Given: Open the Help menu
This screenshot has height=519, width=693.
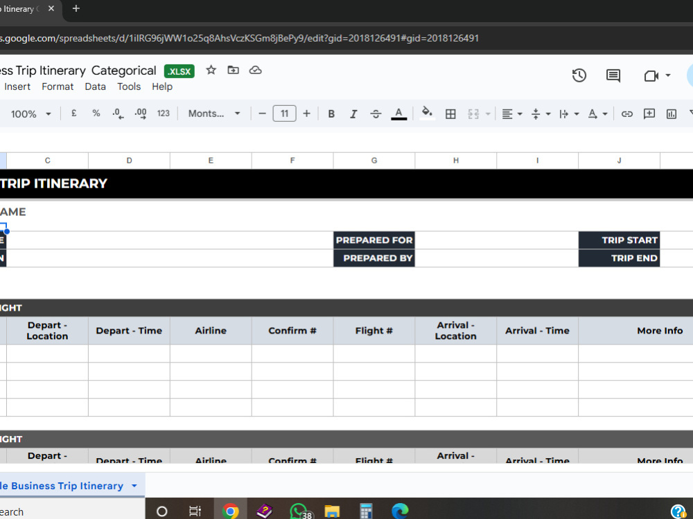Looking at the screenshot, I should [x=161, y=86].
